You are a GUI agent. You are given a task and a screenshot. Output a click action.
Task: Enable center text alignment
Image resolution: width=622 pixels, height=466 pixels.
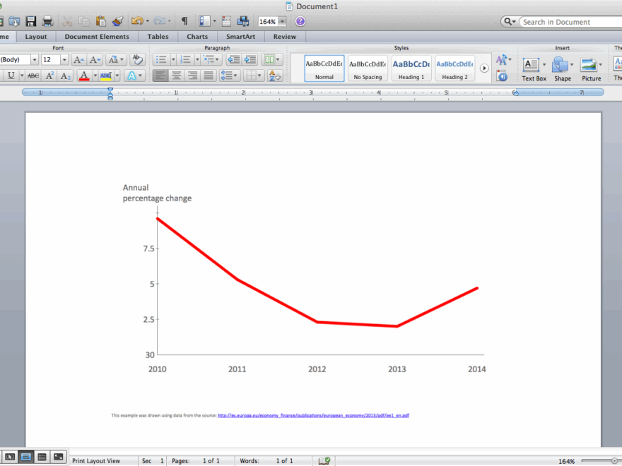coord(177,76)
